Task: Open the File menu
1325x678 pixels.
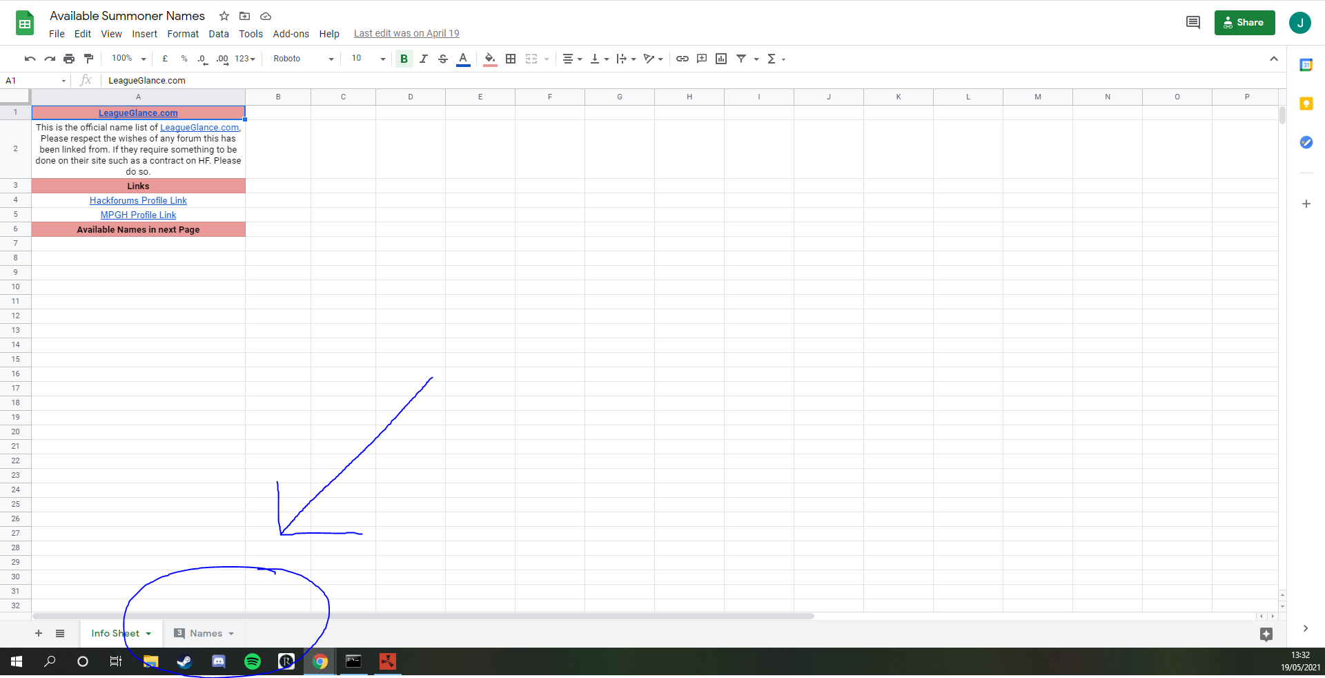Action: 57,34
